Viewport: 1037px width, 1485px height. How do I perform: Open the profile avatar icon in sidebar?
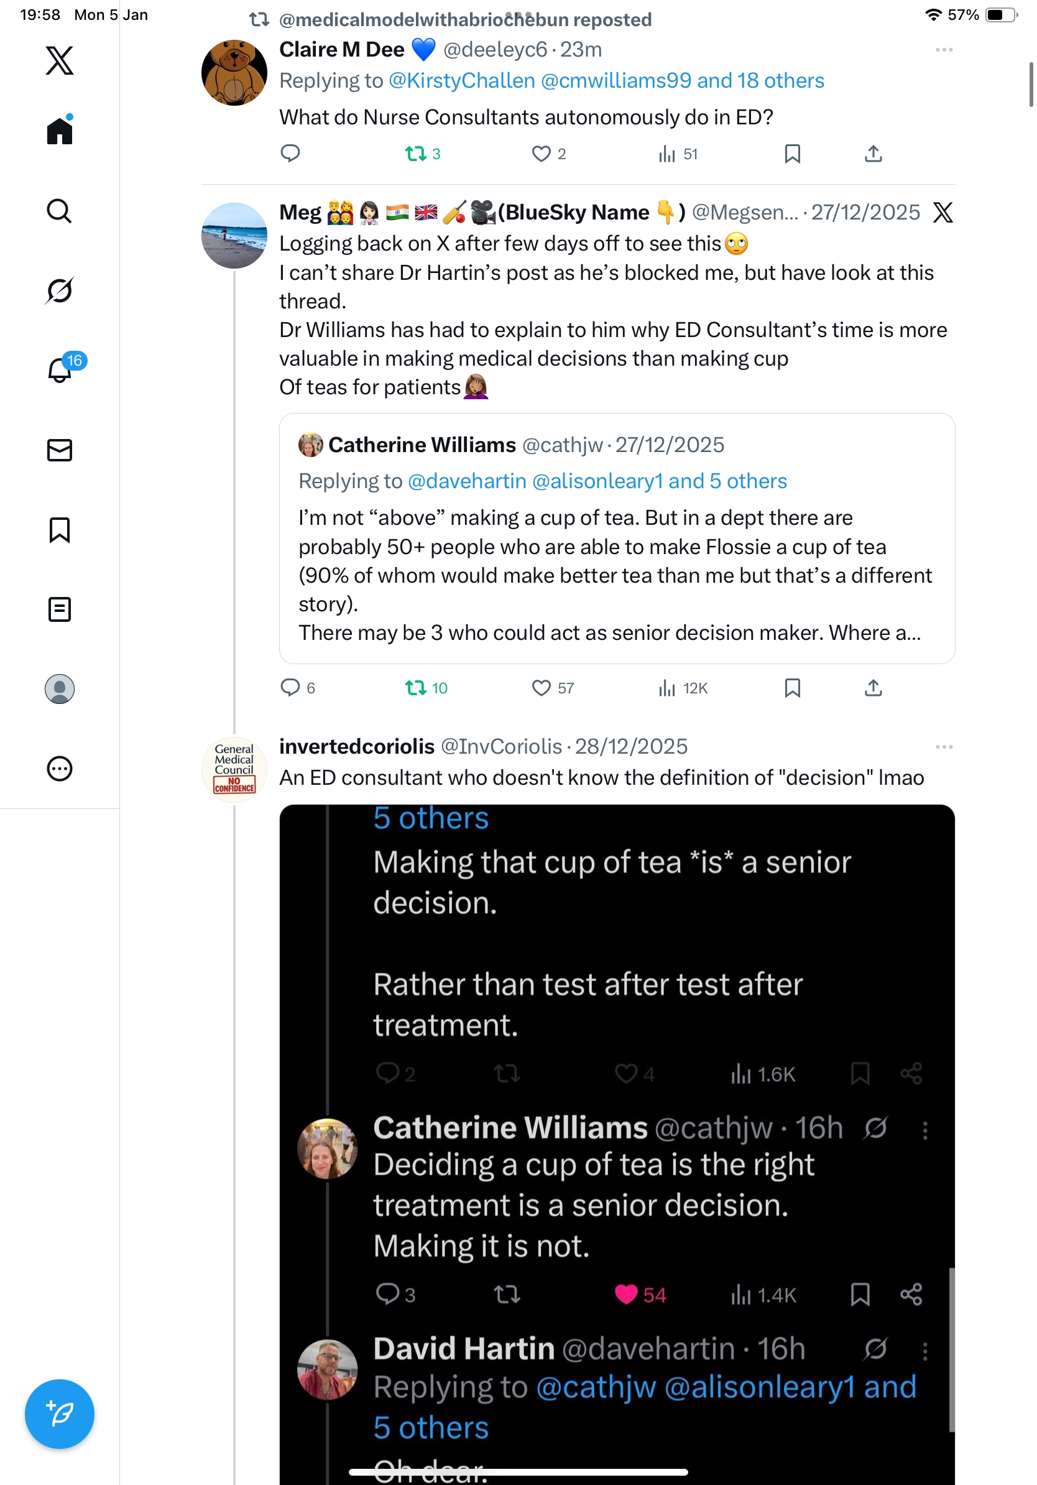(60, 689)
